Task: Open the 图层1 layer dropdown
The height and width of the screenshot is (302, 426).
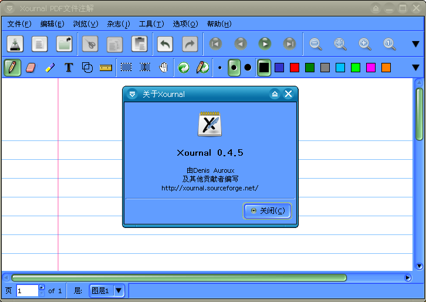Action: click(107, 291)
